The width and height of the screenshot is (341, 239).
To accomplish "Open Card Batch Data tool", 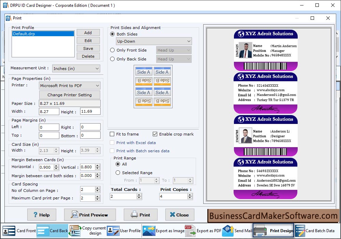I will [315, 231].
